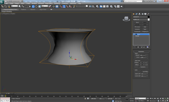169x102 pixels.
Task: Click the Align tool icon
Action: point(93,6)
